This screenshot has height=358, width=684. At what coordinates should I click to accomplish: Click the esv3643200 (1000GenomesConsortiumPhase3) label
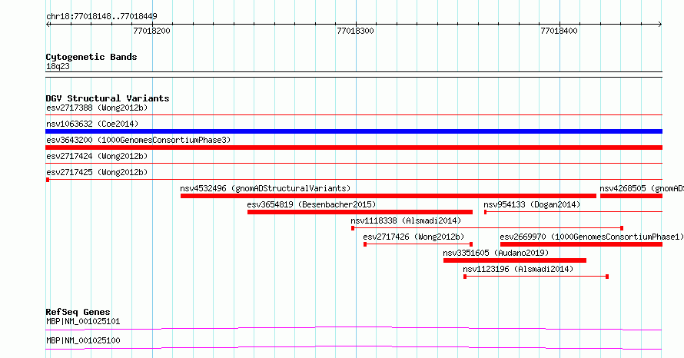coord(138,140)
